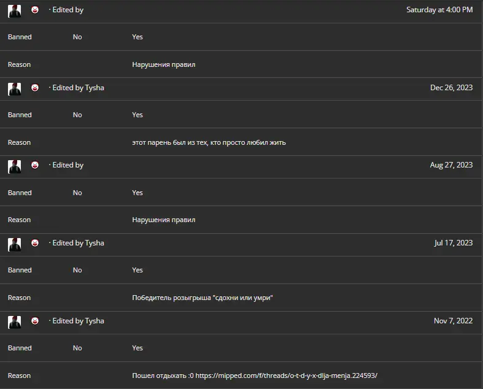This screenshot has width=483, height=389.
Task: Click the Aug 27, 2023 date
Action: pyautogui.click(x=451, y=165)
